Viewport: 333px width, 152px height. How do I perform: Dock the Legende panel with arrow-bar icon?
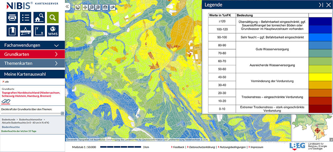321,5
